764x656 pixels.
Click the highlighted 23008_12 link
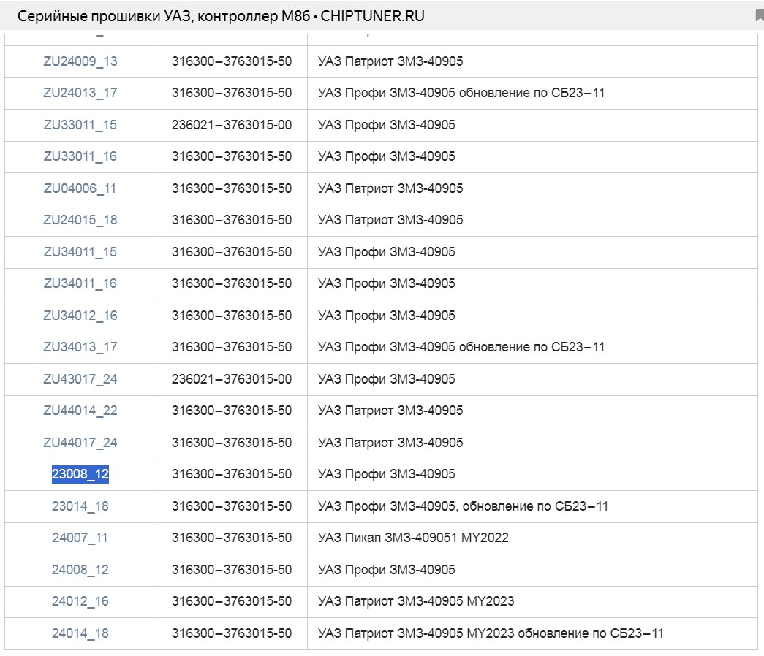(x=80, y=474)
